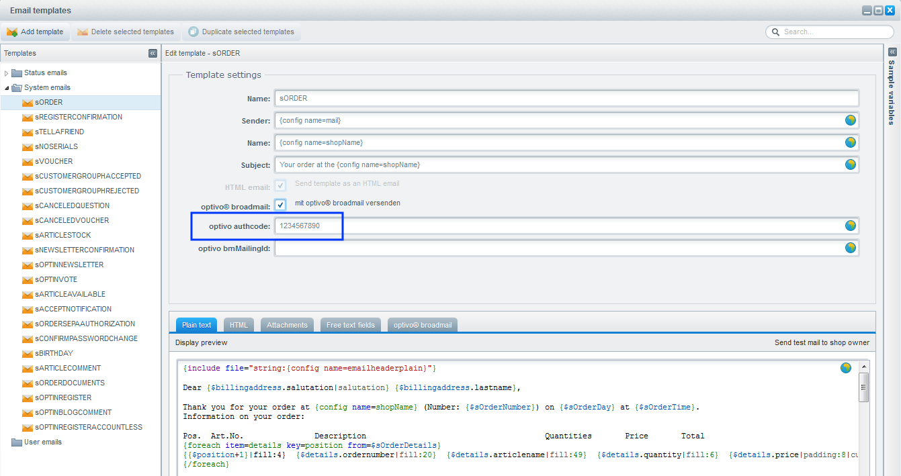
Task: Click the Add template envelope icon
Action: pos(12,32)
